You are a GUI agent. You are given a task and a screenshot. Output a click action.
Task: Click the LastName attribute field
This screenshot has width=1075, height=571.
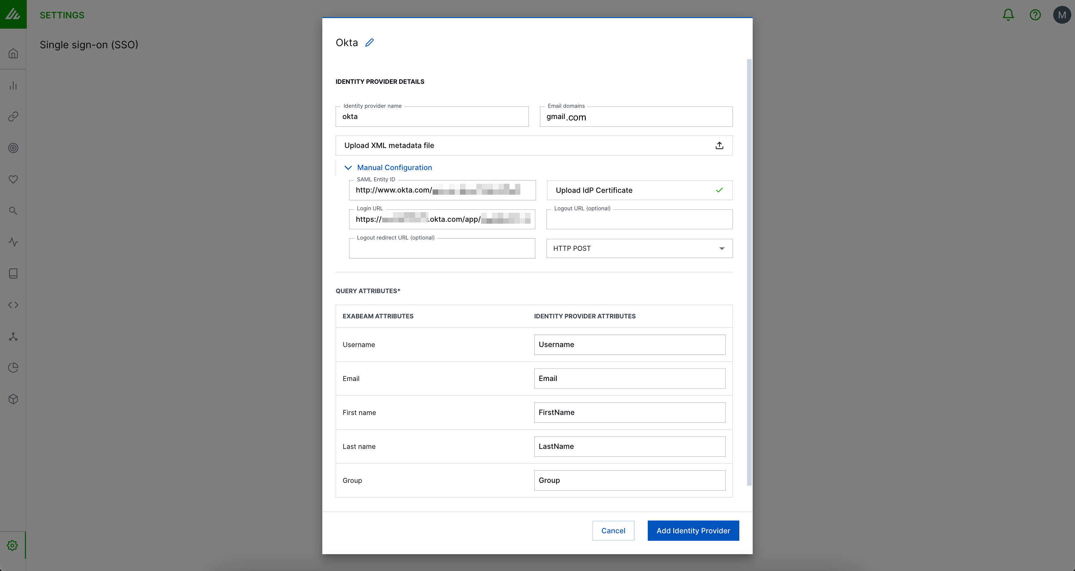[x=630, y=446]
